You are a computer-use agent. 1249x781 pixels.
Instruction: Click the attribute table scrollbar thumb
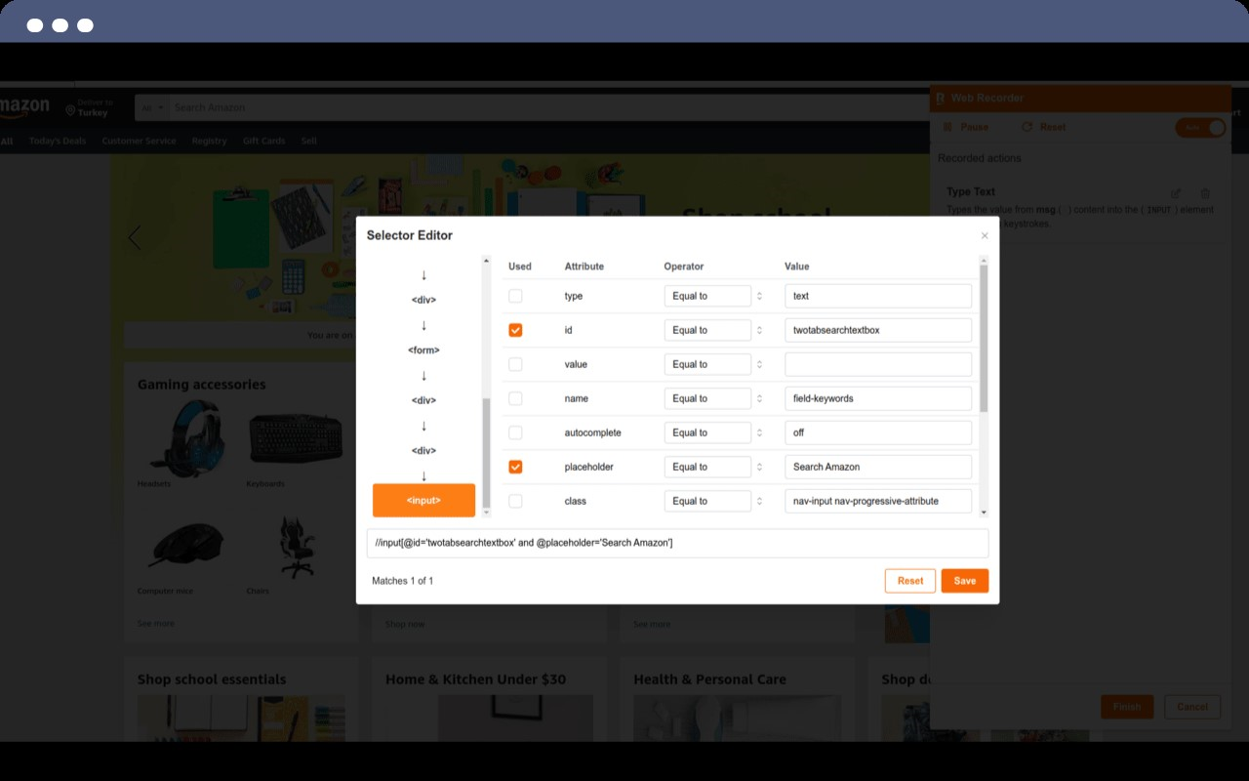coord(984,338)
